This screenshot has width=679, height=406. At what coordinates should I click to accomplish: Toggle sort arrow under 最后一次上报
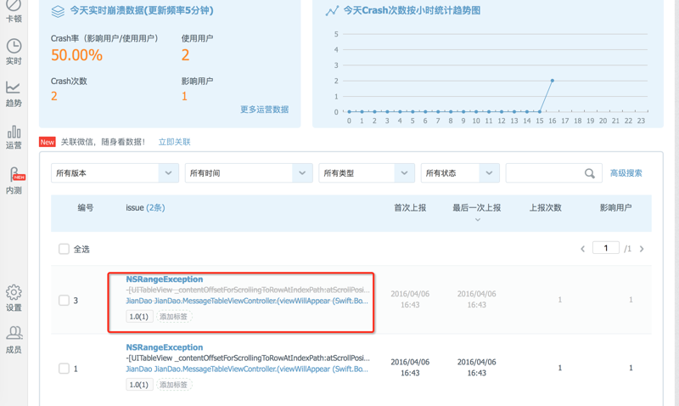477,220
